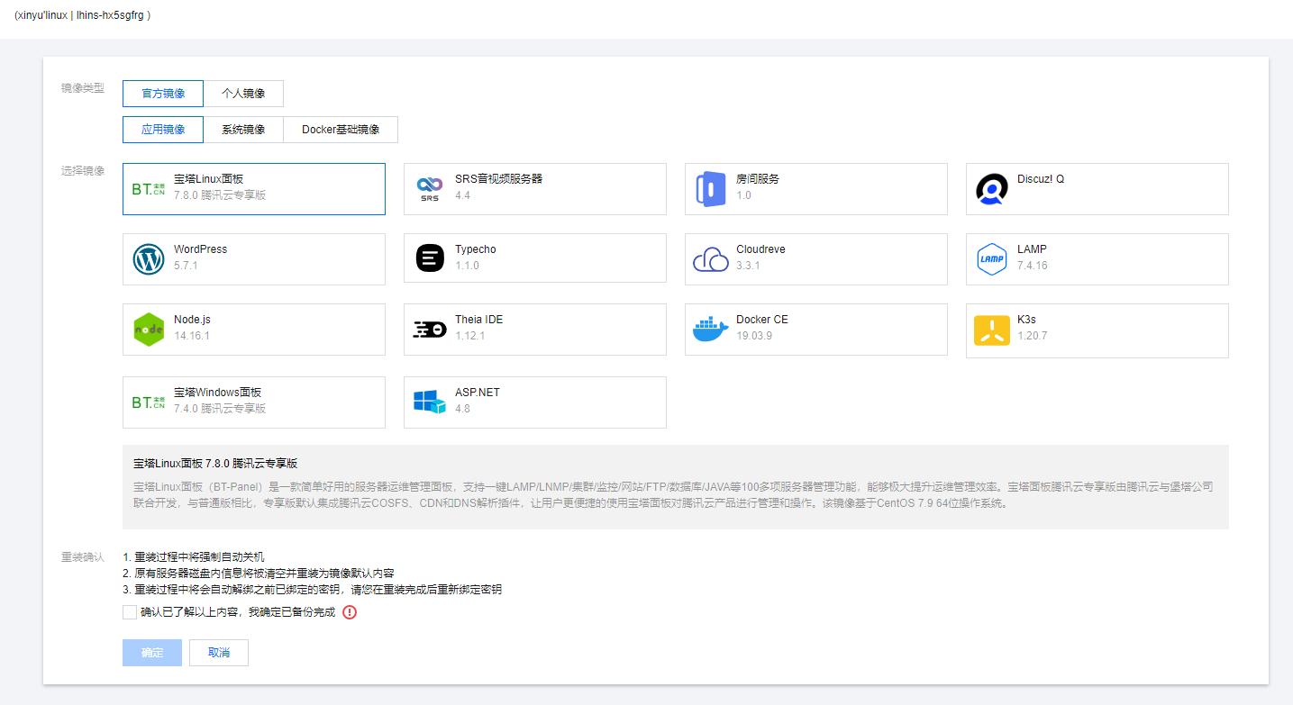The width and height of the screenshot is (1293, 705).
Task: Choose the SRS音视频服务器 4.4 image card
Action: click(x=535, y=189)
